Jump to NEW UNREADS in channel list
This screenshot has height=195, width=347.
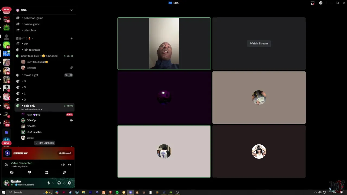(x=45, y=143)
